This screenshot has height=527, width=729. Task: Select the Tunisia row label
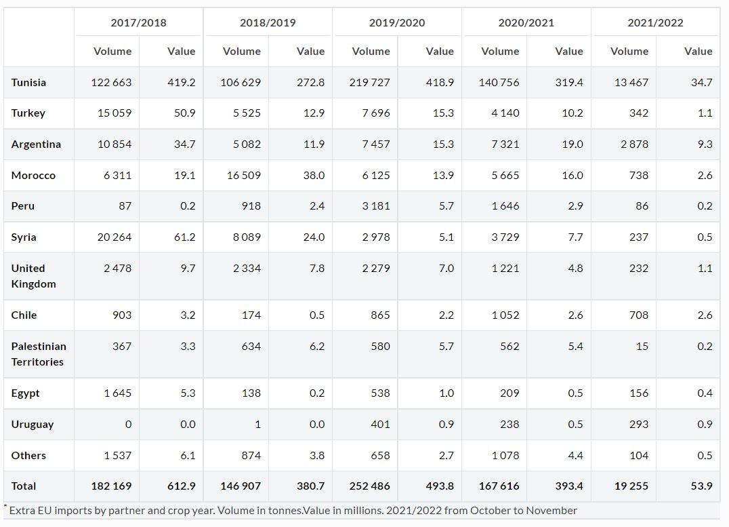tap(29, 82)
